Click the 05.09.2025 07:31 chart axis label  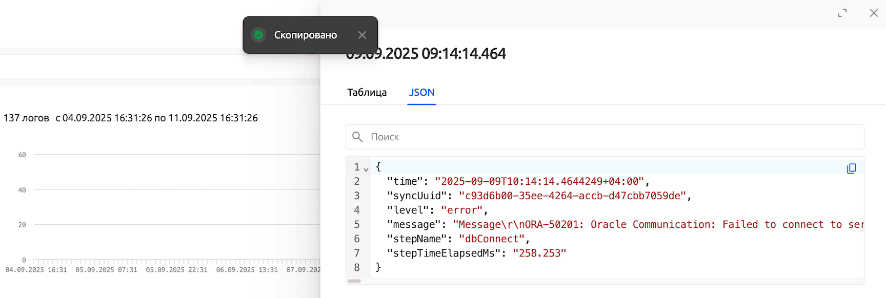[106, 270]
